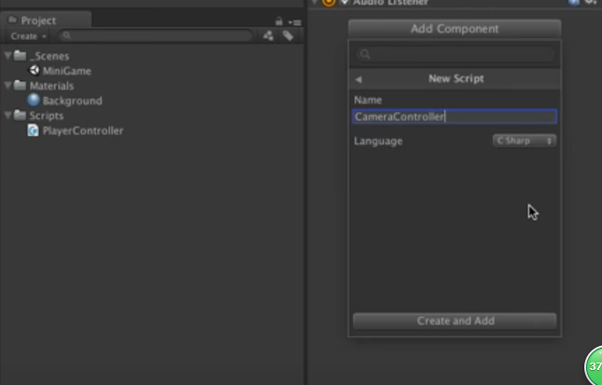Collapse the _Scenes folder arrow

click(7, 56)
